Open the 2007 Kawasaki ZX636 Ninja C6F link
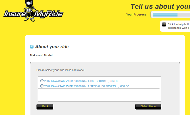 point(75,81)
